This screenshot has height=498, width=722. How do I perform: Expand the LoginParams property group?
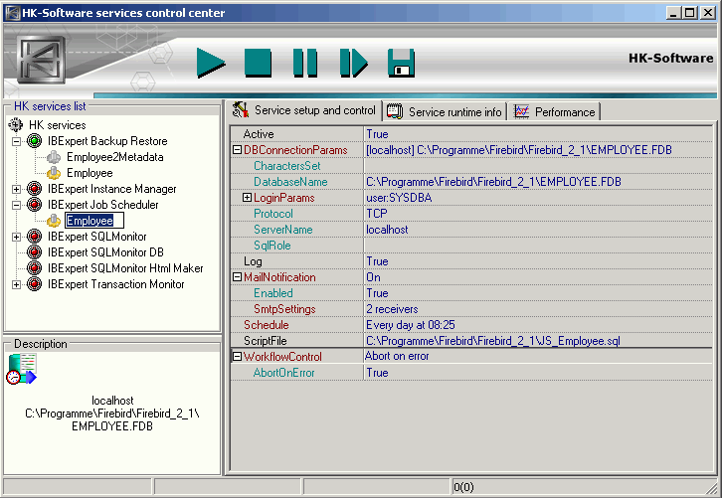(x=248, y=198)
